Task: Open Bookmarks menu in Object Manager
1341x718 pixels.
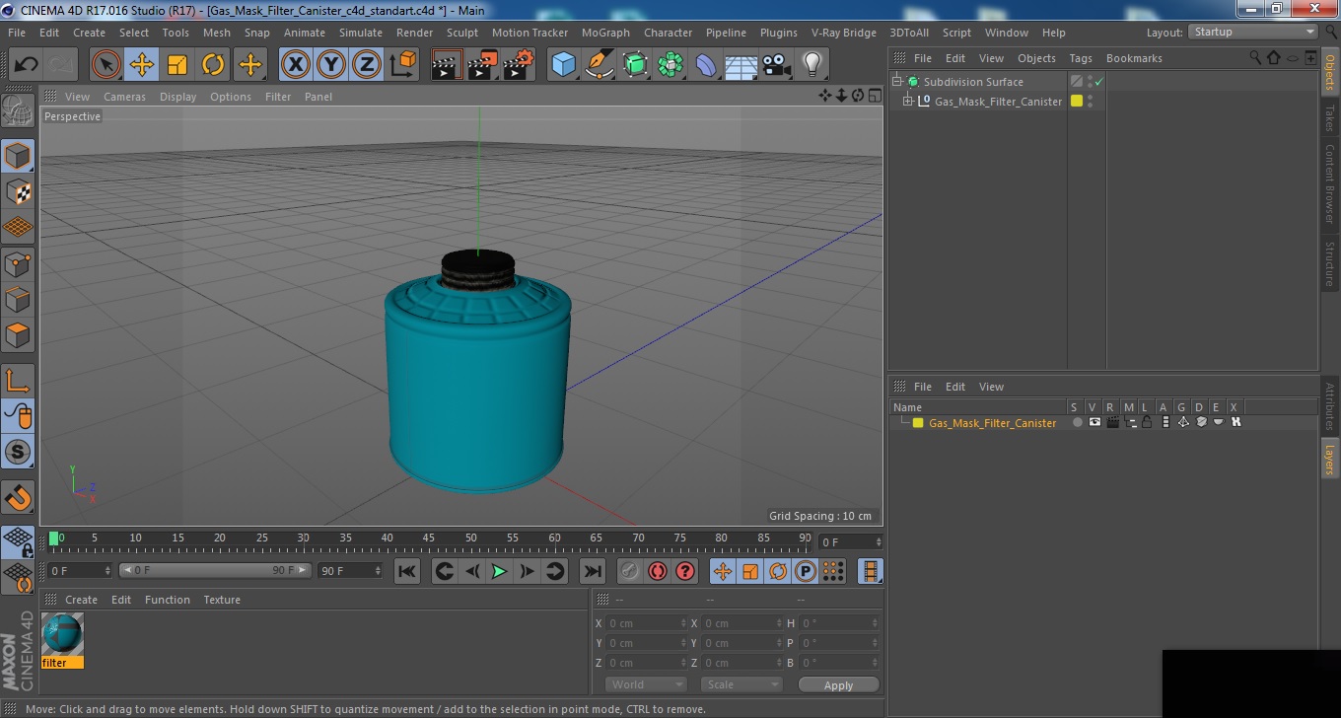Action: [1134, 58]
